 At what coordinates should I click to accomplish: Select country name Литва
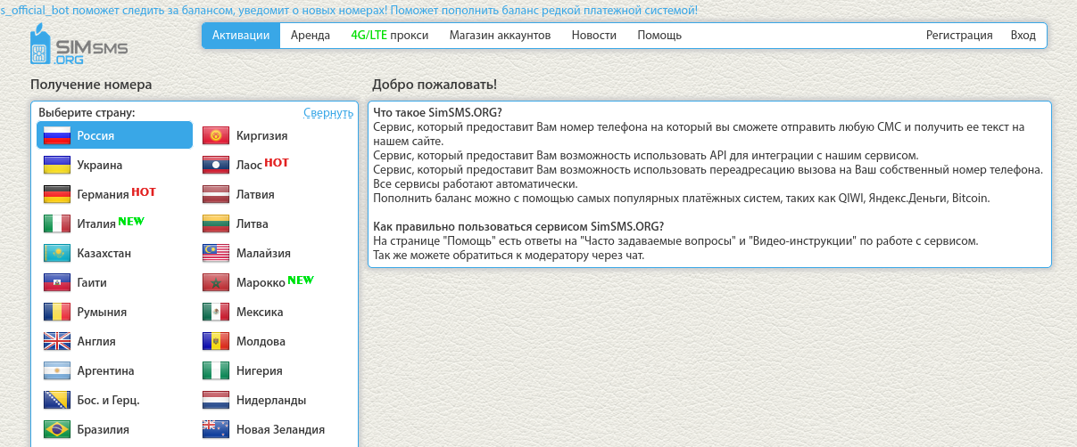[253, 223]
